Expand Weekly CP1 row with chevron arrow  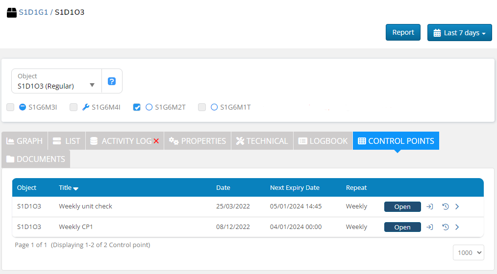(457, 227)
